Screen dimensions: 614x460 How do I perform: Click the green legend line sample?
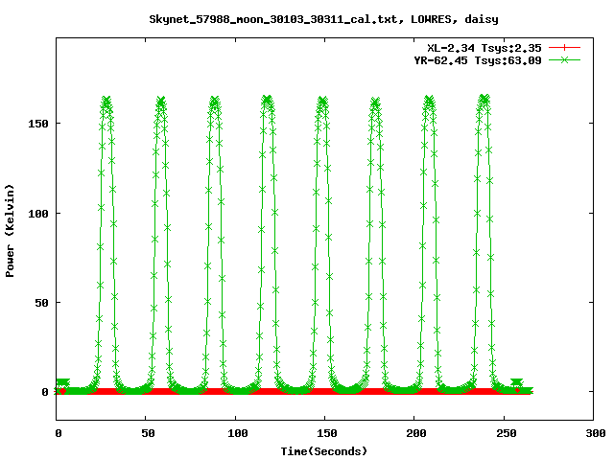click(564, 60)
